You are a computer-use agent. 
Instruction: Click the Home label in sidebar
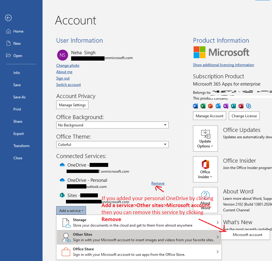19,31
